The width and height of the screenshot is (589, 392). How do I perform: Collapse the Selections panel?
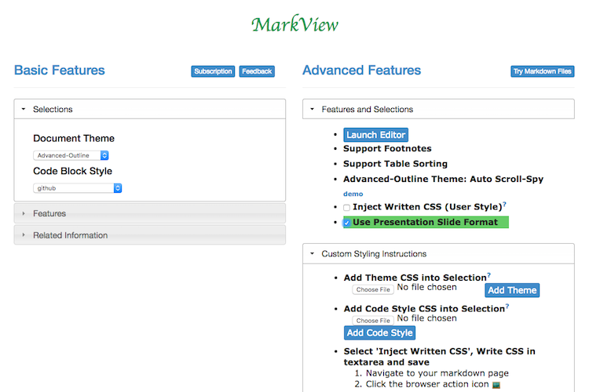click(x=150, y=109)
